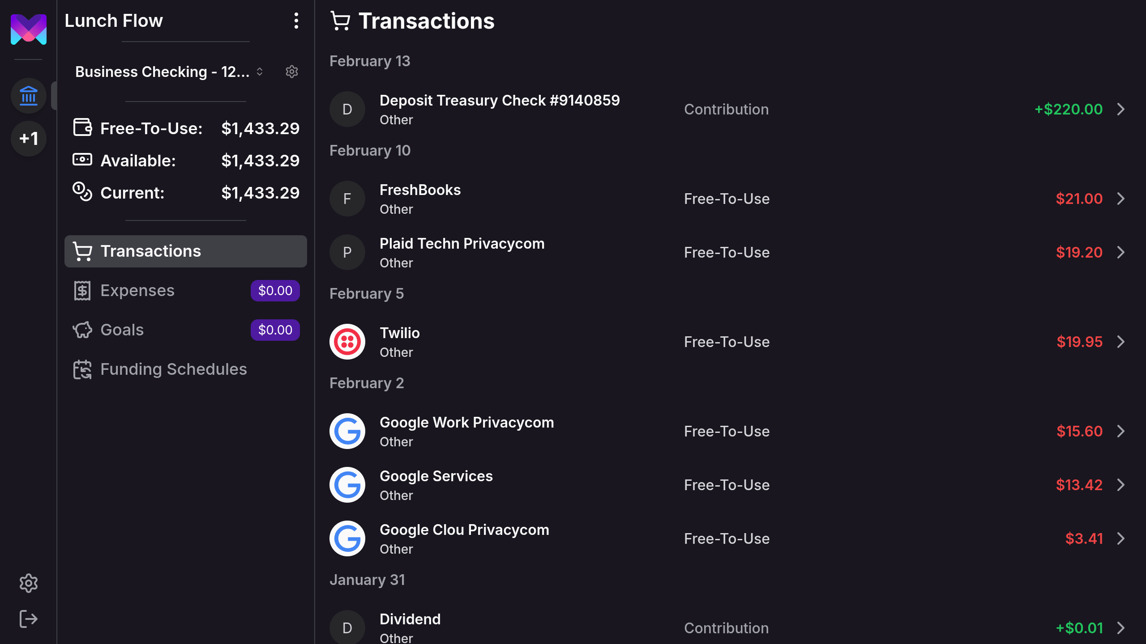The image size is (1146, 644).
Task: Expand the Business Checking account selector
Action: click(x=169, y=72)
